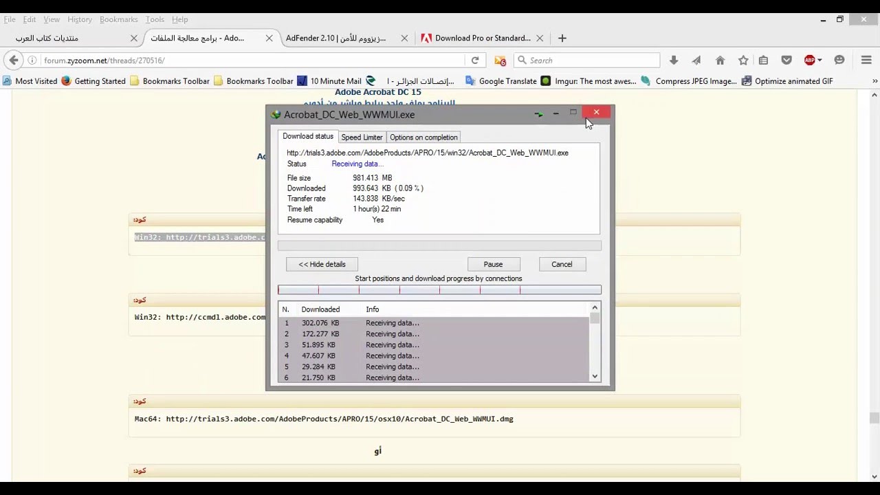Image resolution: width=880 pixels, height=495 pixels.
Task: Open the Help menu
Action: (x=180, y=19)
